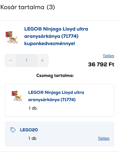Screen dimensions: 119x155
Task: Click empty area inside package contents card
Action: (97, 108)
